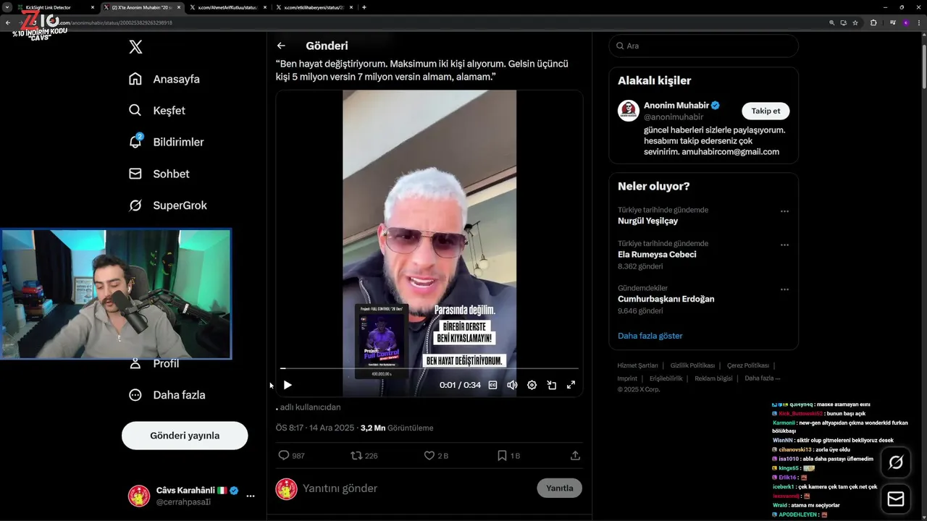The image size is (927, 521).
Task: Open the Anasayfa home page
Action: tap(164, 79)
